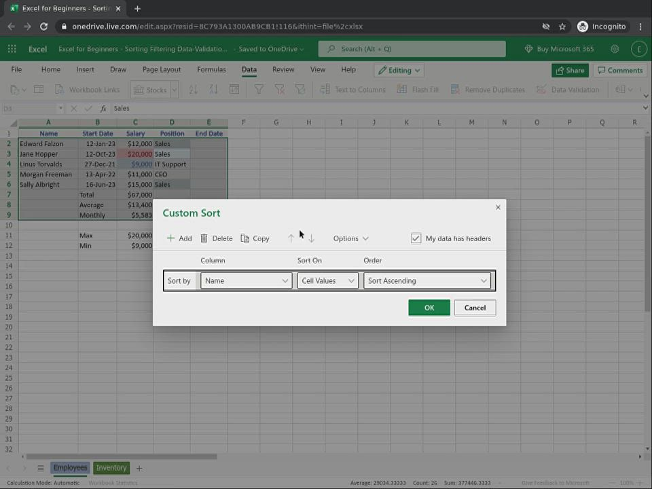
Task: Open the account profile icon
Action: 638,49
